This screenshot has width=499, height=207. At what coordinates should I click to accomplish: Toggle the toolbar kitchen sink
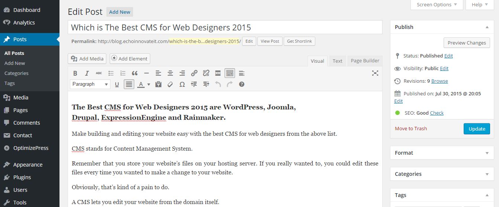pyautogui.click(x=230, y=73)
